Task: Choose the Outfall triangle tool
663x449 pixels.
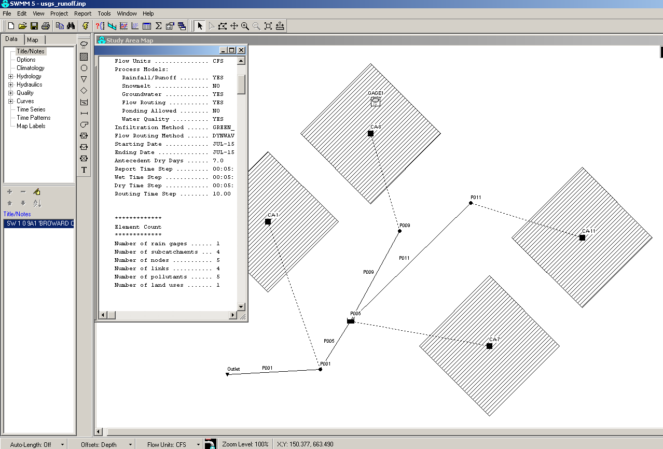Action: (x=84, y=79)
